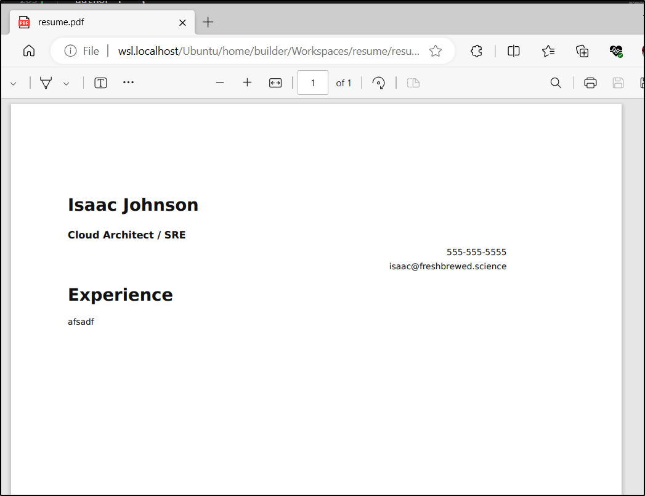Expand the Highlight tool options arrow
645x496 pixels.
click(67, 84)
